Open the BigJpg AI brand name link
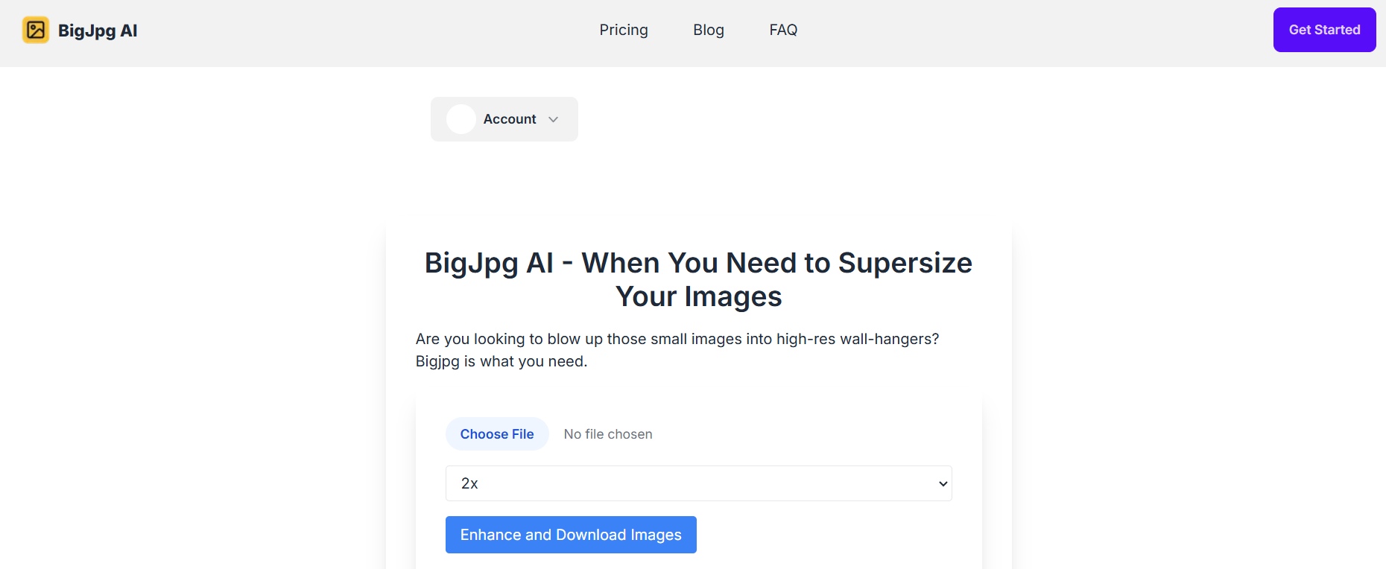The image size is (1386, 569). point(98,31)
